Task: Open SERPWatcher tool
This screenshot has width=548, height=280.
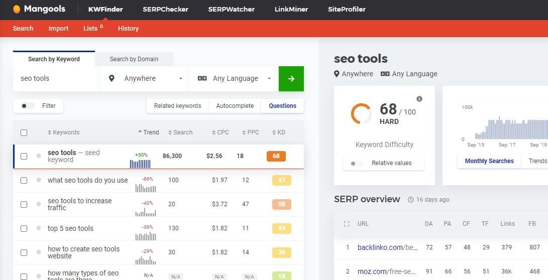Action: [x=232, y=10]
